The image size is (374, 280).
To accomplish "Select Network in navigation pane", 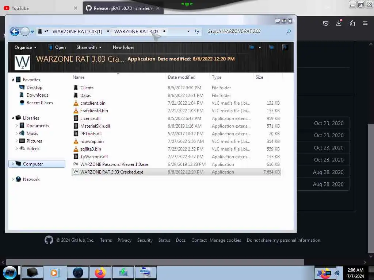I will click(x=31, y=179).
